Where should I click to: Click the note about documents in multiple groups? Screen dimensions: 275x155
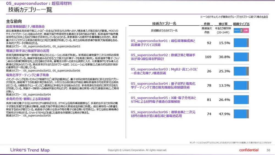click(x=234, y=17)
